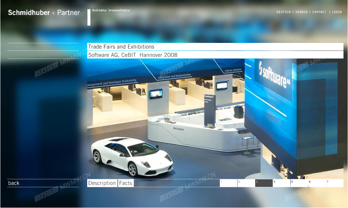Click the Architektur Innenarchitektur tagline
The width and height of the screenshot is (348, 208).
[x=111, y=10]
